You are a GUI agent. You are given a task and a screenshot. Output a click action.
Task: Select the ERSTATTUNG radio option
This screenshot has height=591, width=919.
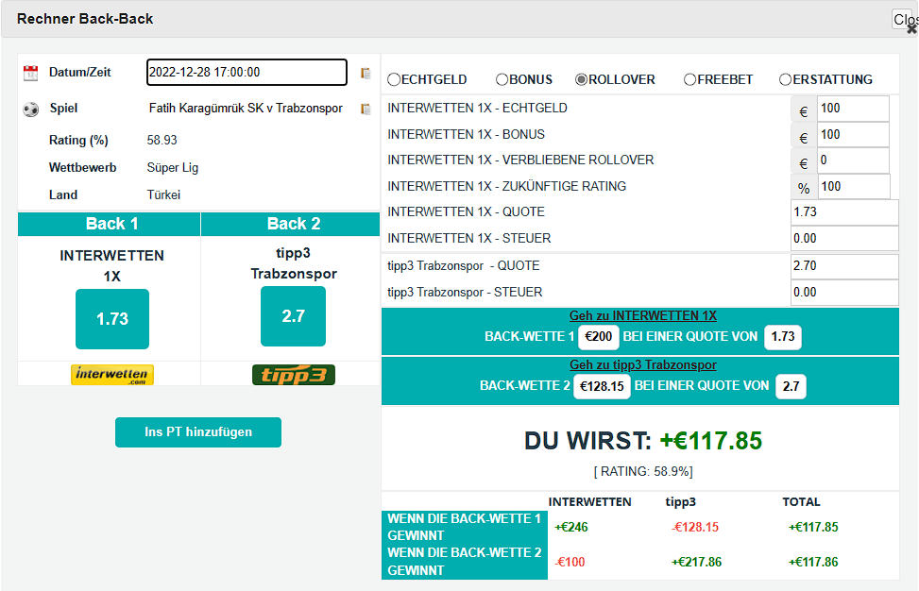pyautogui.click(x=786, y=79)
